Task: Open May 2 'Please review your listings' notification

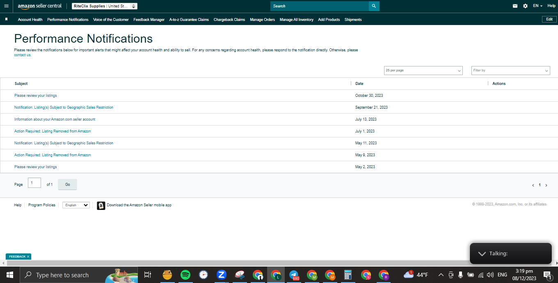Action: click(x=35, y=167)
